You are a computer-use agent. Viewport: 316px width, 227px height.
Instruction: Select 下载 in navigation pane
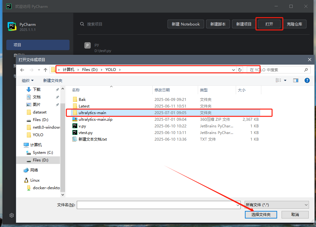pyautogui.click(x=37, y=90)
